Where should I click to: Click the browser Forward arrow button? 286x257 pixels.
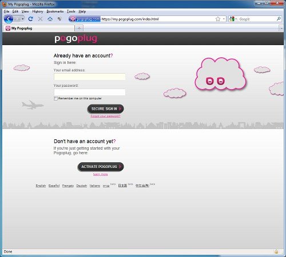pyautogui.click(x=17, y=19)
